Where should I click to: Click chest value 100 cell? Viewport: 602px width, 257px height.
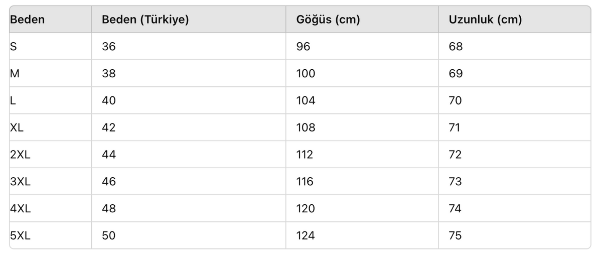(306, 74)
